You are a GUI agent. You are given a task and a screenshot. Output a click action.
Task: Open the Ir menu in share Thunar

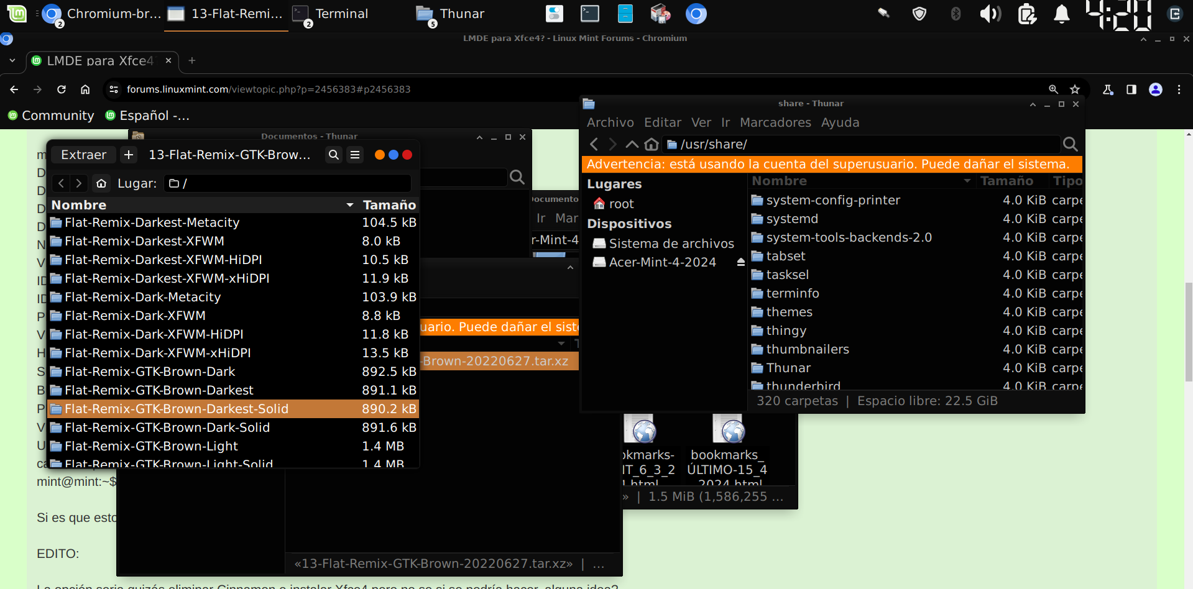725,122
